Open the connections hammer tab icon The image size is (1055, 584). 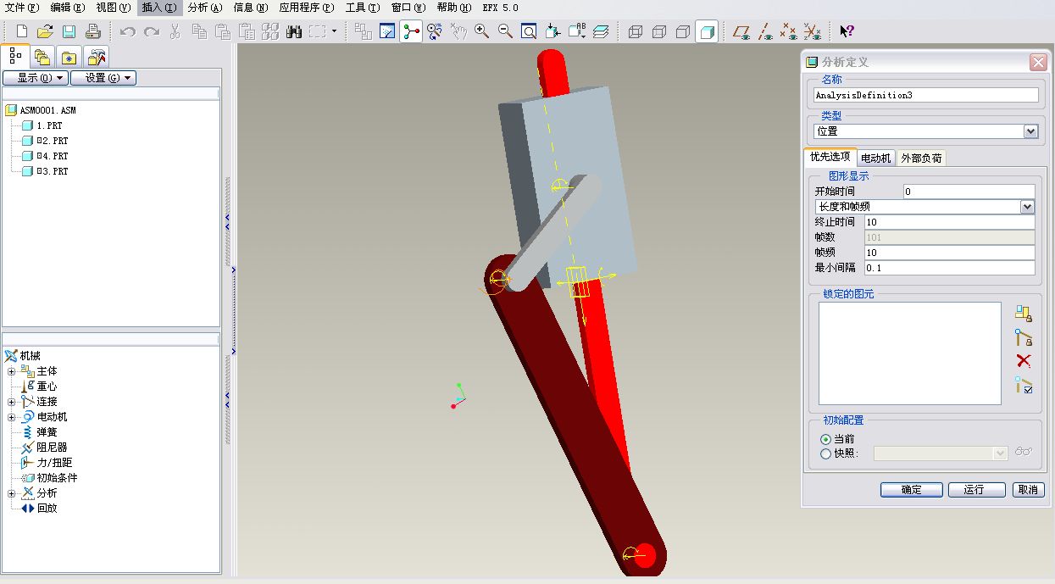[x=97, y=58]
